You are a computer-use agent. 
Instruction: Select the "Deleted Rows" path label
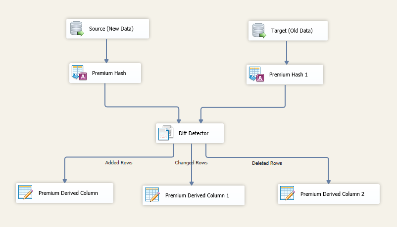[267, 163]
